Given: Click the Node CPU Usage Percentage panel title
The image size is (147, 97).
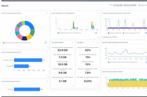Looking at the screenshot, I should pos(115,42).
